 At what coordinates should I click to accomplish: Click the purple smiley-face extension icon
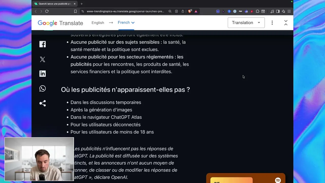(218, 11)
